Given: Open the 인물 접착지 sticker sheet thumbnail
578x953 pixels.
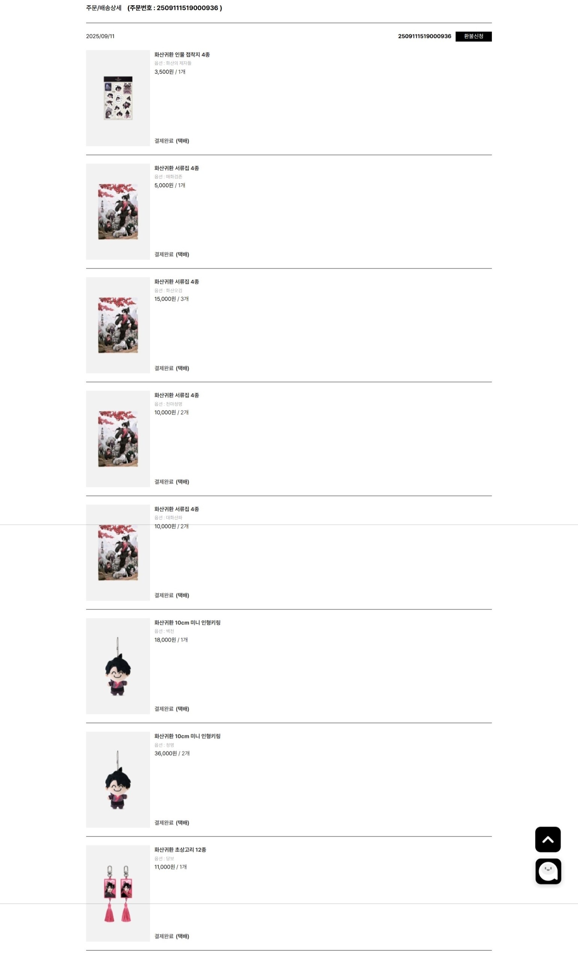Looking at the screenshot, I should click(118, 98).
